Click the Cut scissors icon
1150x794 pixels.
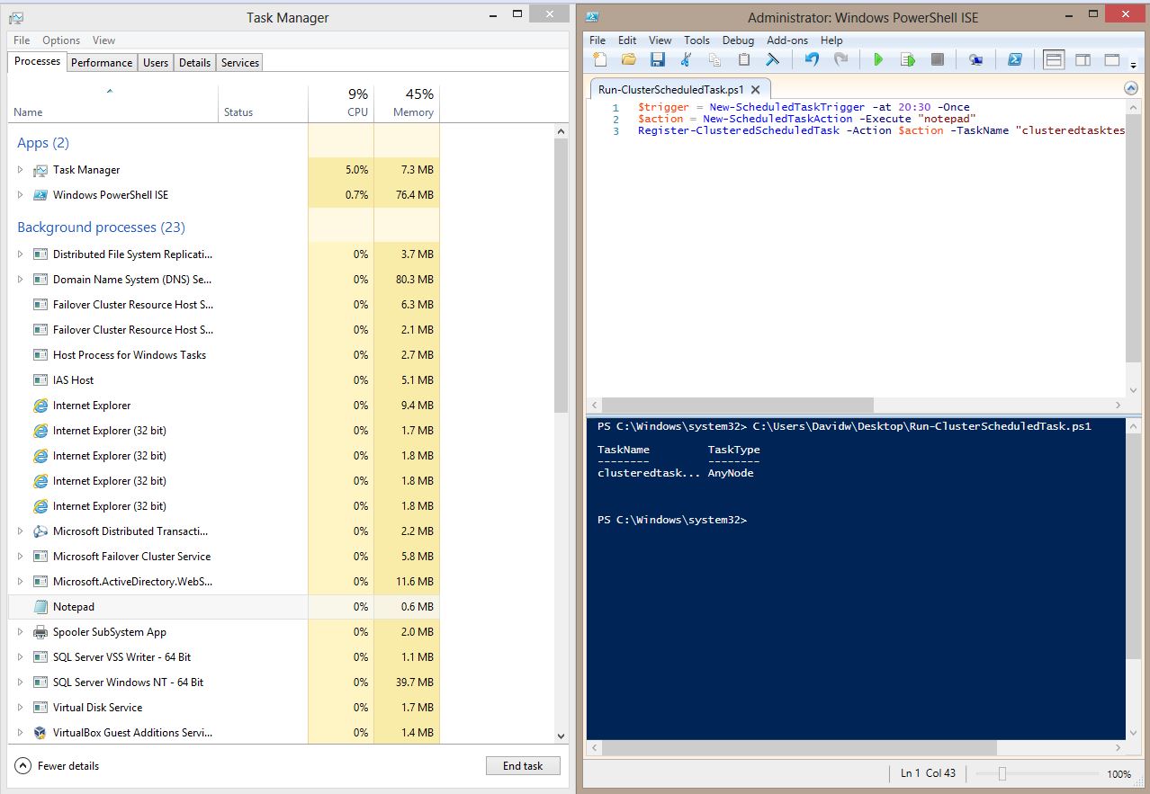[687, 60]
